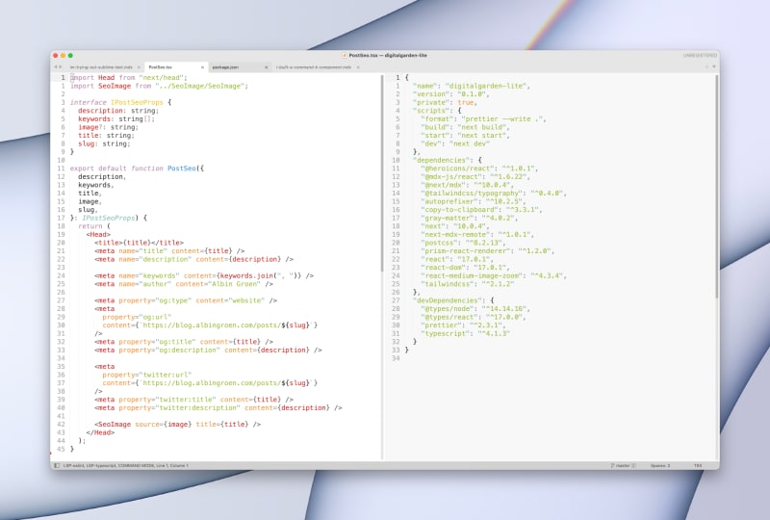Click the meta name="author" line
The width and height of the screenshot is (770, 520).
pos(184,284)
